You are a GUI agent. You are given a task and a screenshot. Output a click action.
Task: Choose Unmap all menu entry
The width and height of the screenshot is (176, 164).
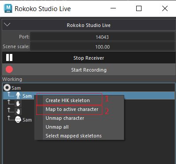[79, 127]
